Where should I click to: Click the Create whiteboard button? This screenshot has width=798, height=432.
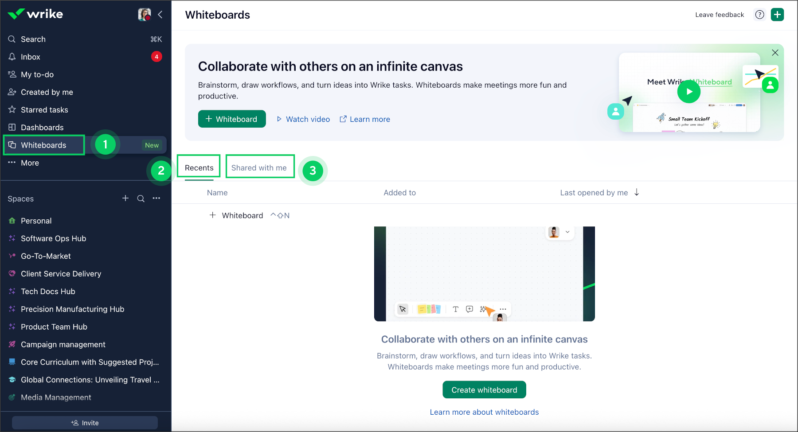(x=484, y=390)
